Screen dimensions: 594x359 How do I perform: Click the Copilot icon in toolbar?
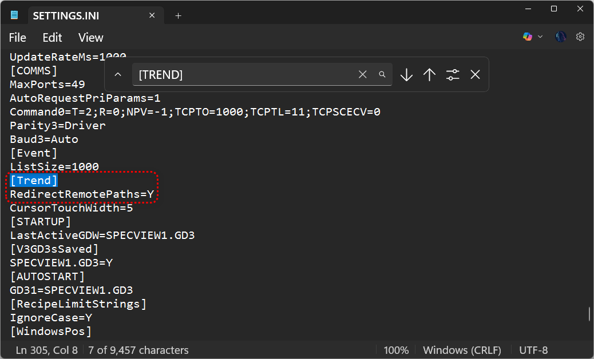[x=527, y=37]
